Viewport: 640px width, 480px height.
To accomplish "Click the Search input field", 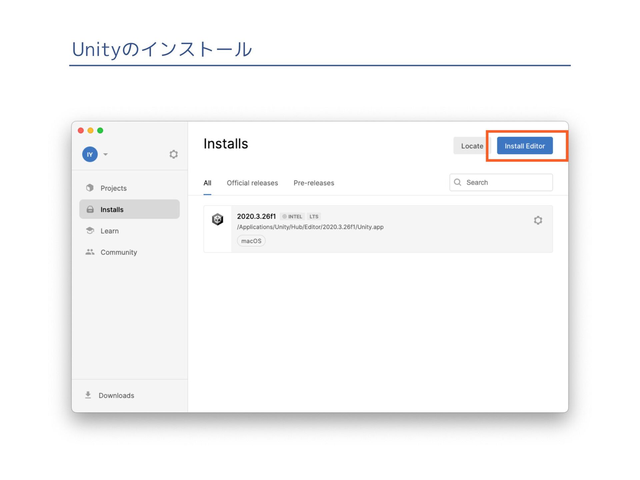I will (507, 182).
